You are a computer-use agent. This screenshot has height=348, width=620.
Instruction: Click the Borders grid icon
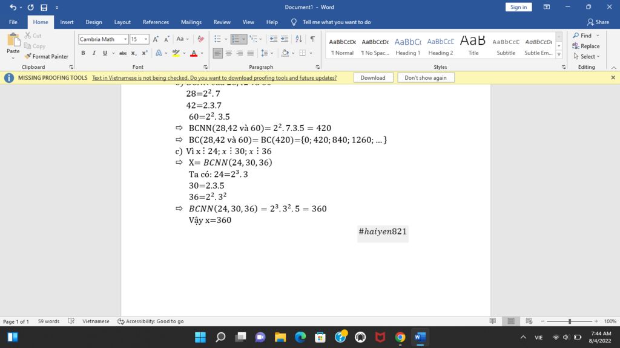(303, 53)
